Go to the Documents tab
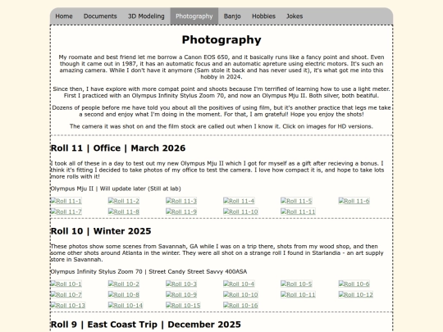This screenshot has height=332, width=443. point(100,16)
